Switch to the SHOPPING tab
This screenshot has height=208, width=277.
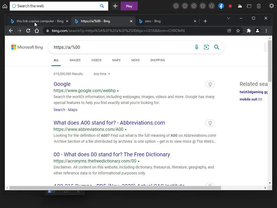click(158, 60)
